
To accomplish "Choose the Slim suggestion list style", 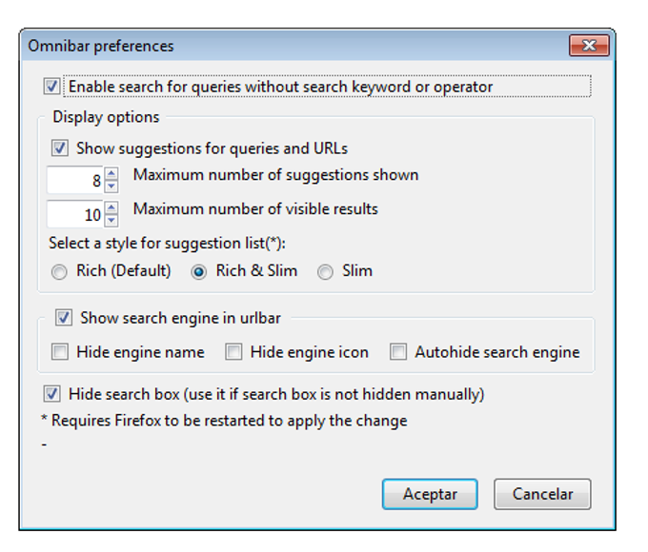I will [326, 272].
